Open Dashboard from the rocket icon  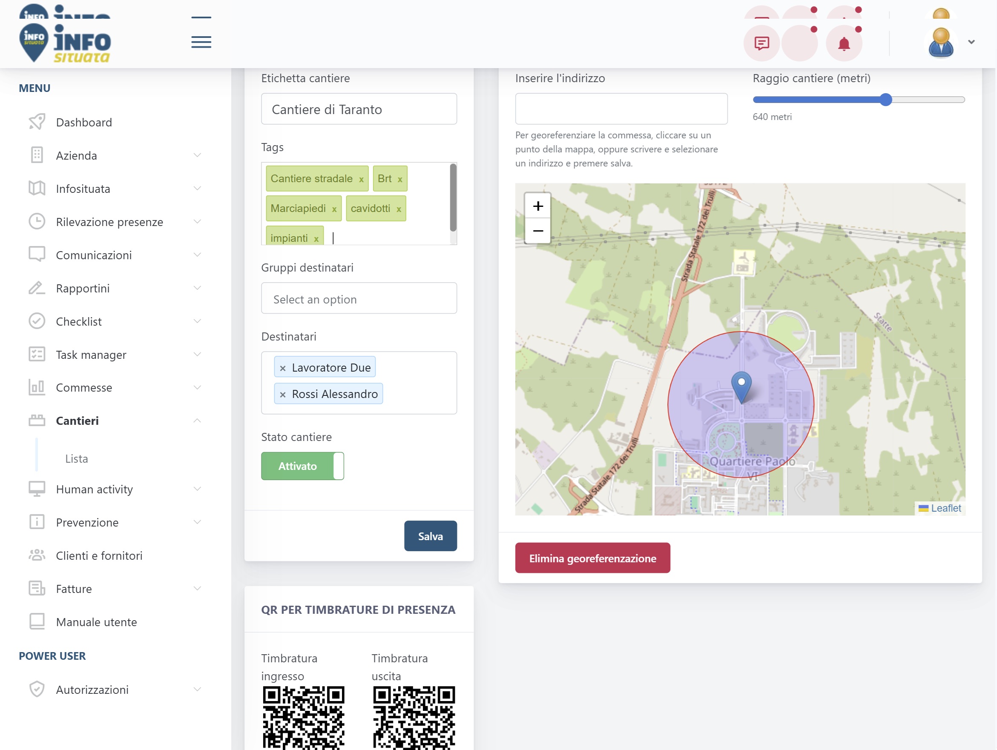(37, 122)
